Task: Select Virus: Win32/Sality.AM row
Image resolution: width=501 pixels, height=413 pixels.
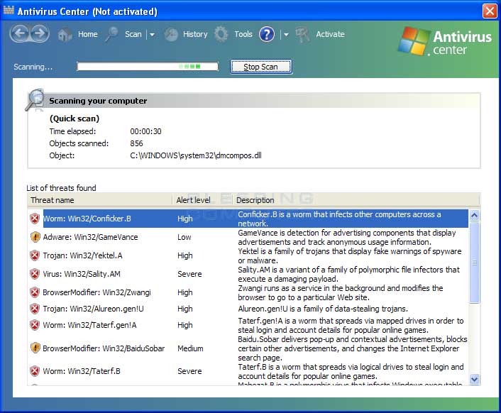Action: pos(248,274)
